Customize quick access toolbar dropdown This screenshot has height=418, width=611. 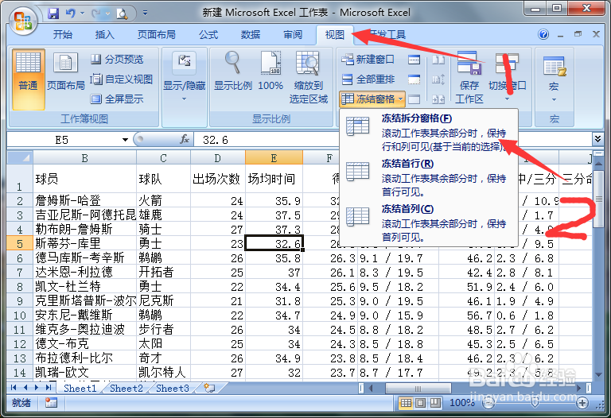[x=145, y=14]
